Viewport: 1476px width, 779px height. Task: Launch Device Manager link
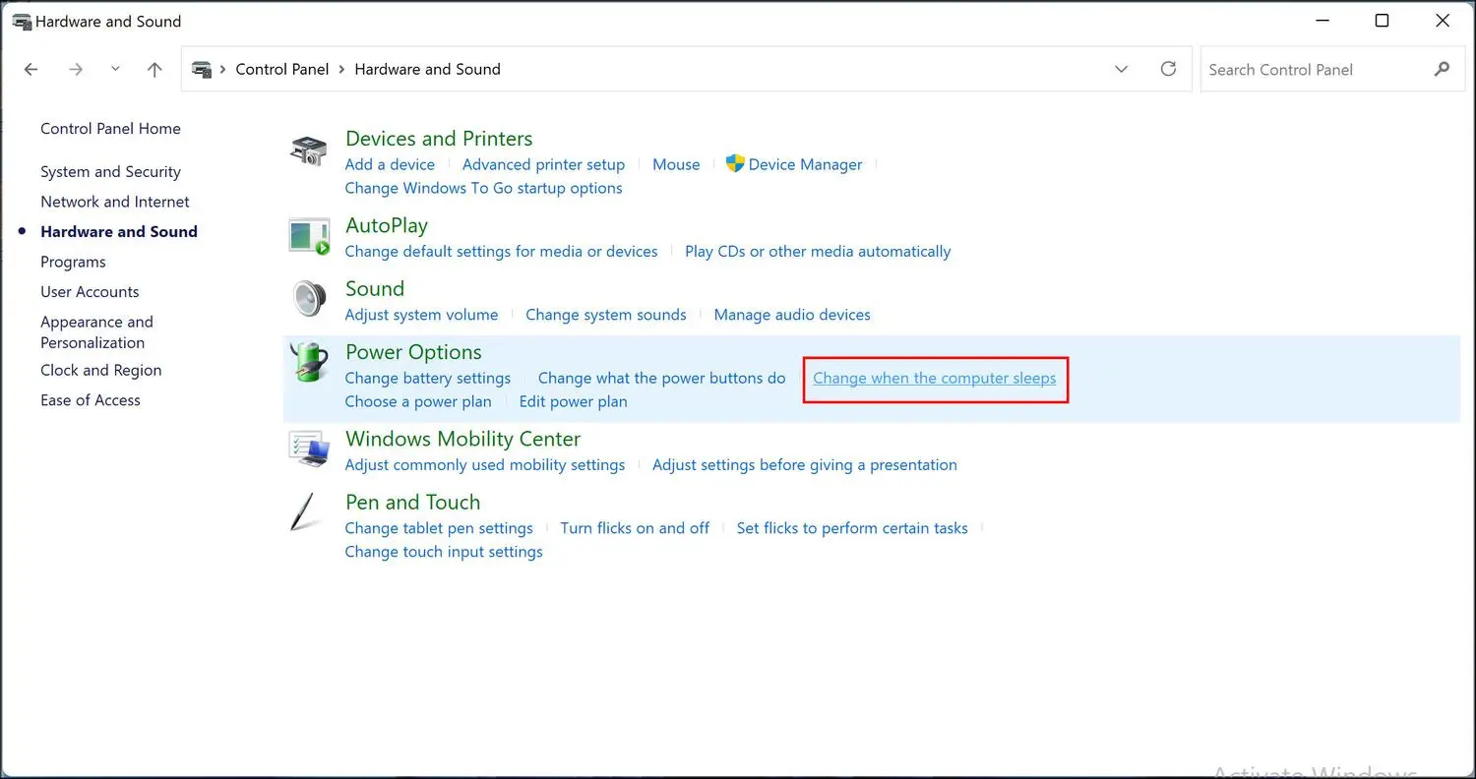(805, 165)
